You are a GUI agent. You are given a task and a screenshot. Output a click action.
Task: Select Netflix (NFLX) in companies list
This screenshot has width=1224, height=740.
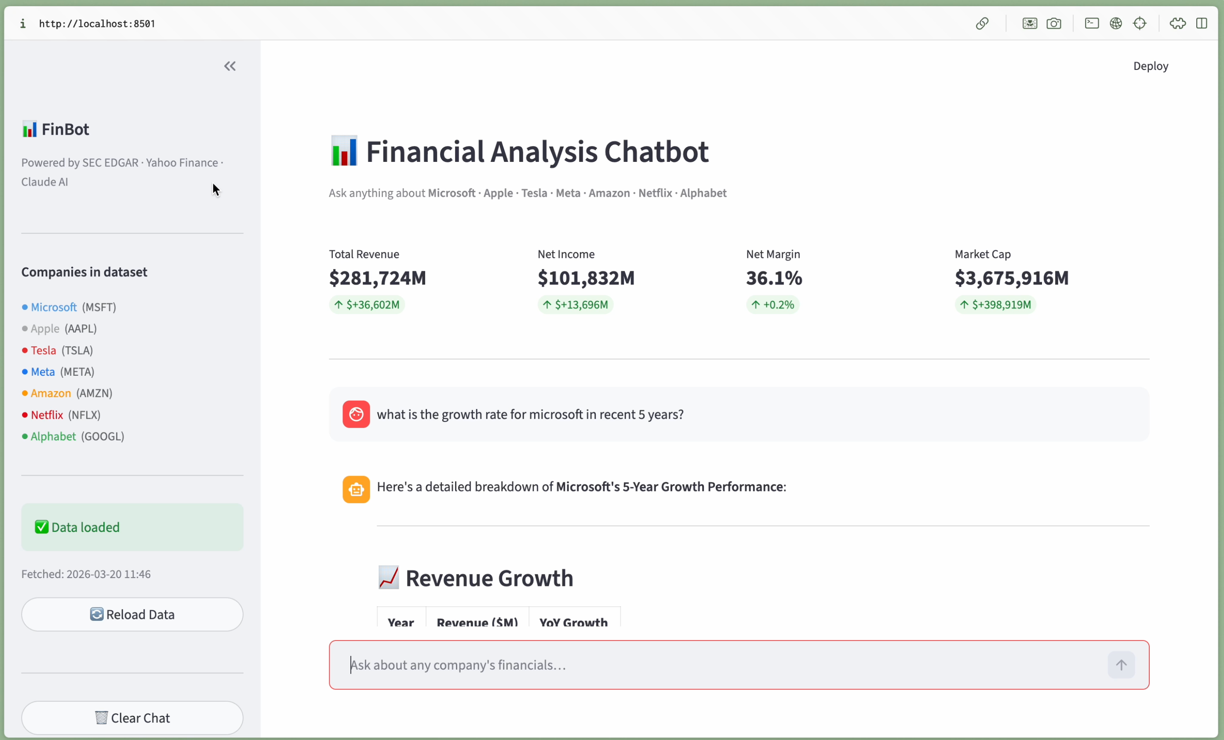tap(61, 414)
